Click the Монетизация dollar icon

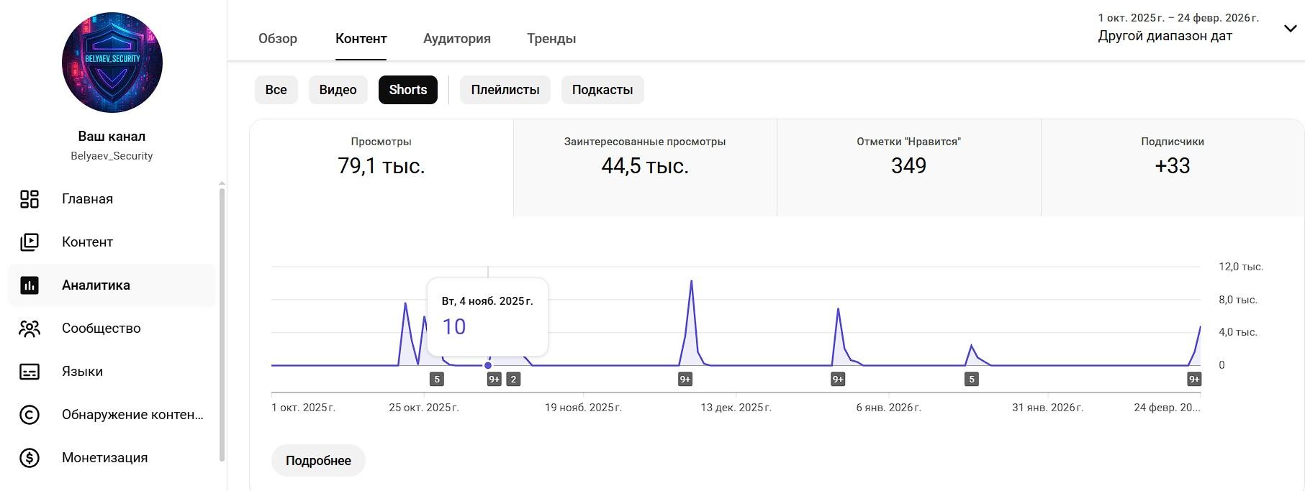pyautogui.click(x=30, y=458)
